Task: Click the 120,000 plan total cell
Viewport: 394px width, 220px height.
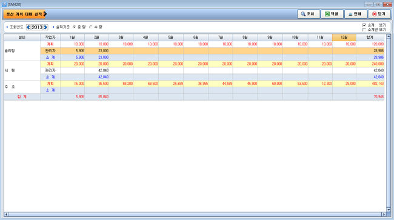Action: (370, 44)
